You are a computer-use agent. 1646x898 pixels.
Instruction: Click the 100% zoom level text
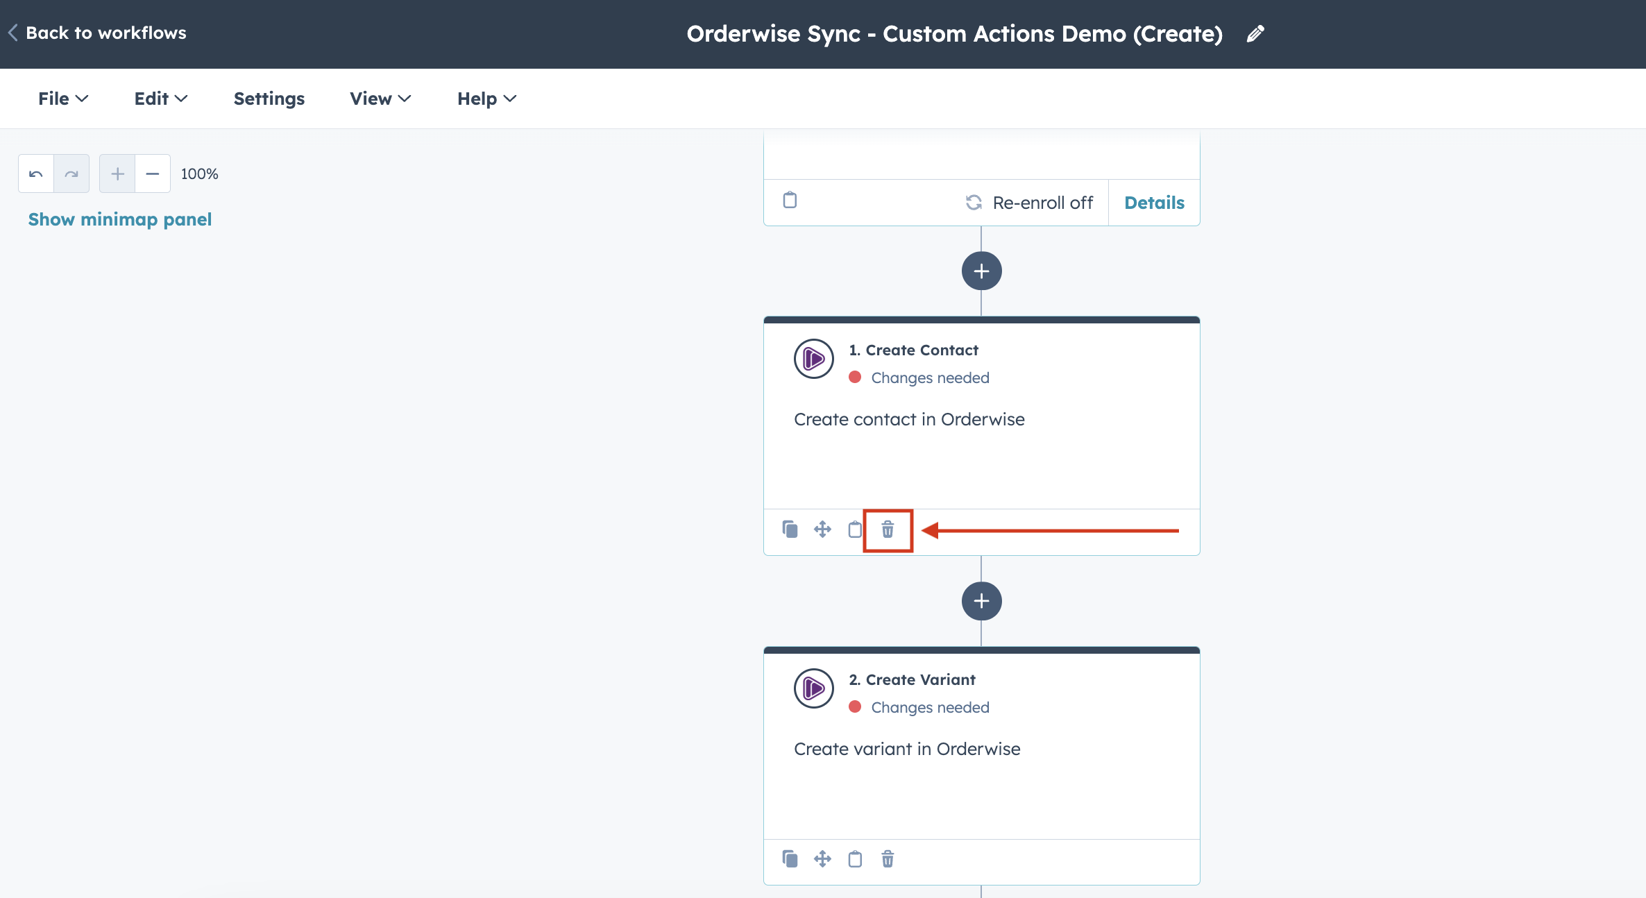click(x=200, y=173)
